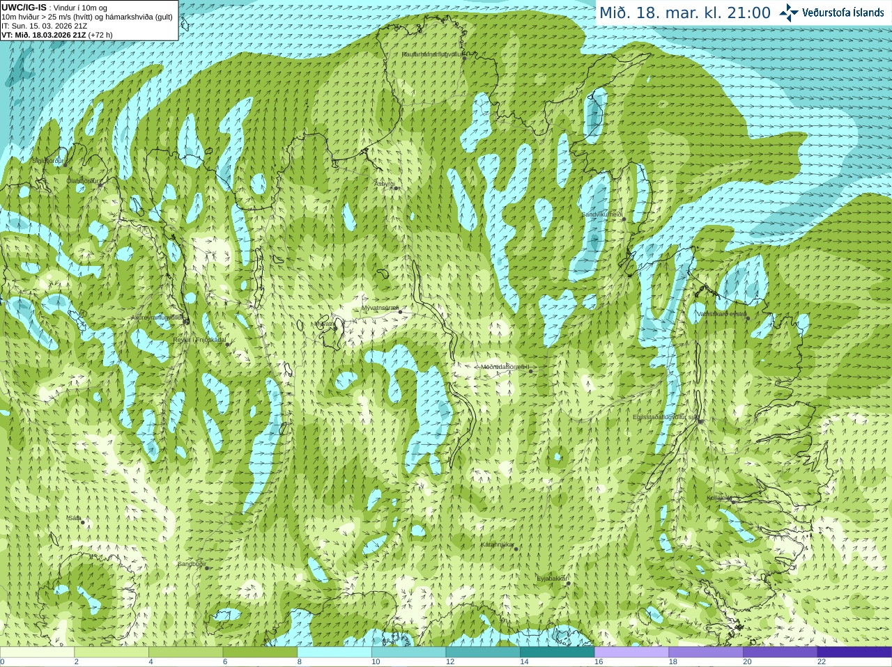Pick the 8–10 m/s legend color swatch
892x667 pixels.
tap(334, 652)
